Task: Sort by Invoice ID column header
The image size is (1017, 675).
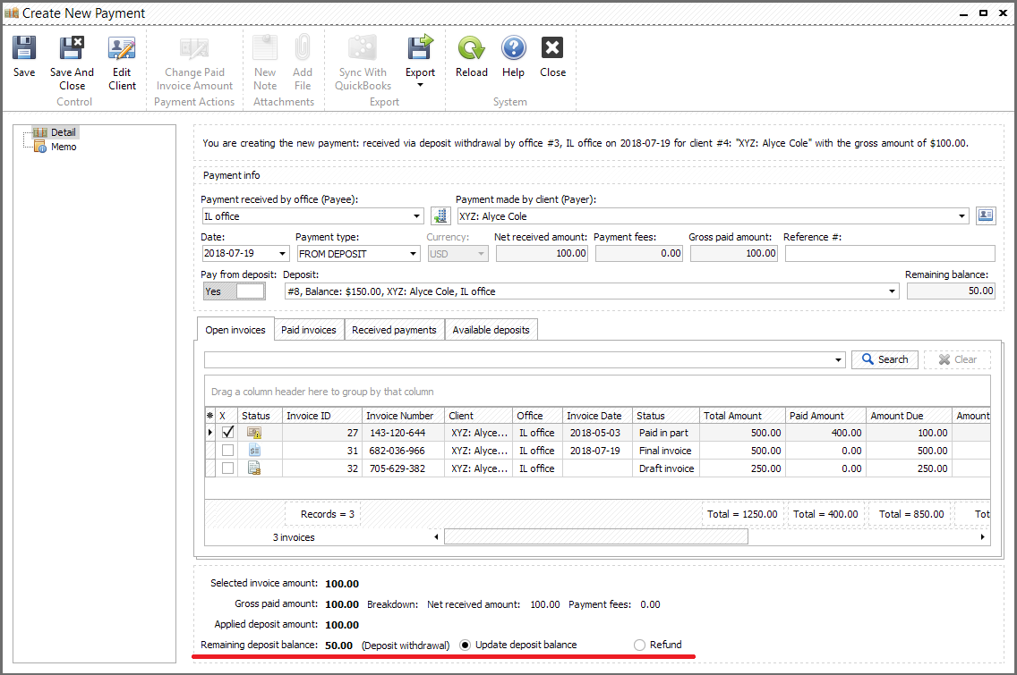Action: [321, 416]
